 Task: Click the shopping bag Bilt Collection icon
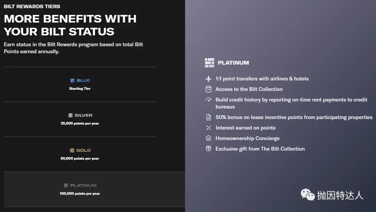pos(209,89)
